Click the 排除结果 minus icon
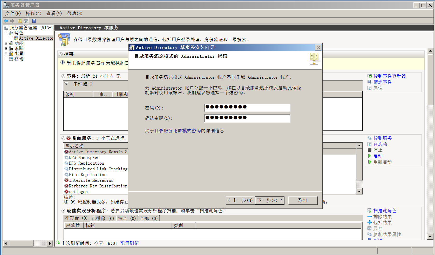 point(370,217)
